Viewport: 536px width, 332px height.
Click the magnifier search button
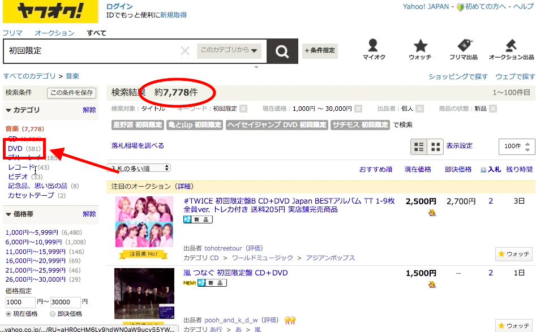click(282, 51)
